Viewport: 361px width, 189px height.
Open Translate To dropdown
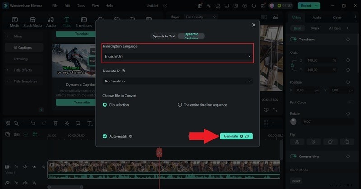coord(177,81)
